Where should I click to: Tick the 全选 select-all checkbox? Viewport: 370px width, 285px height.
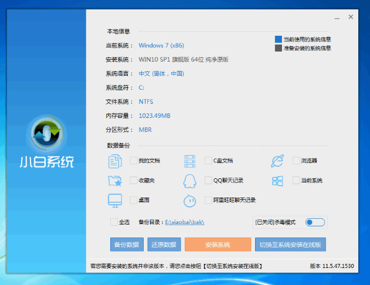114,222
